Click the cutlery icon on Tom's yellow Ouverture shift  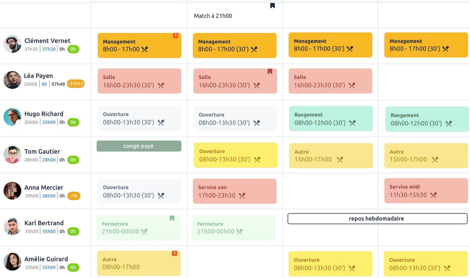(x=257, y=160)
